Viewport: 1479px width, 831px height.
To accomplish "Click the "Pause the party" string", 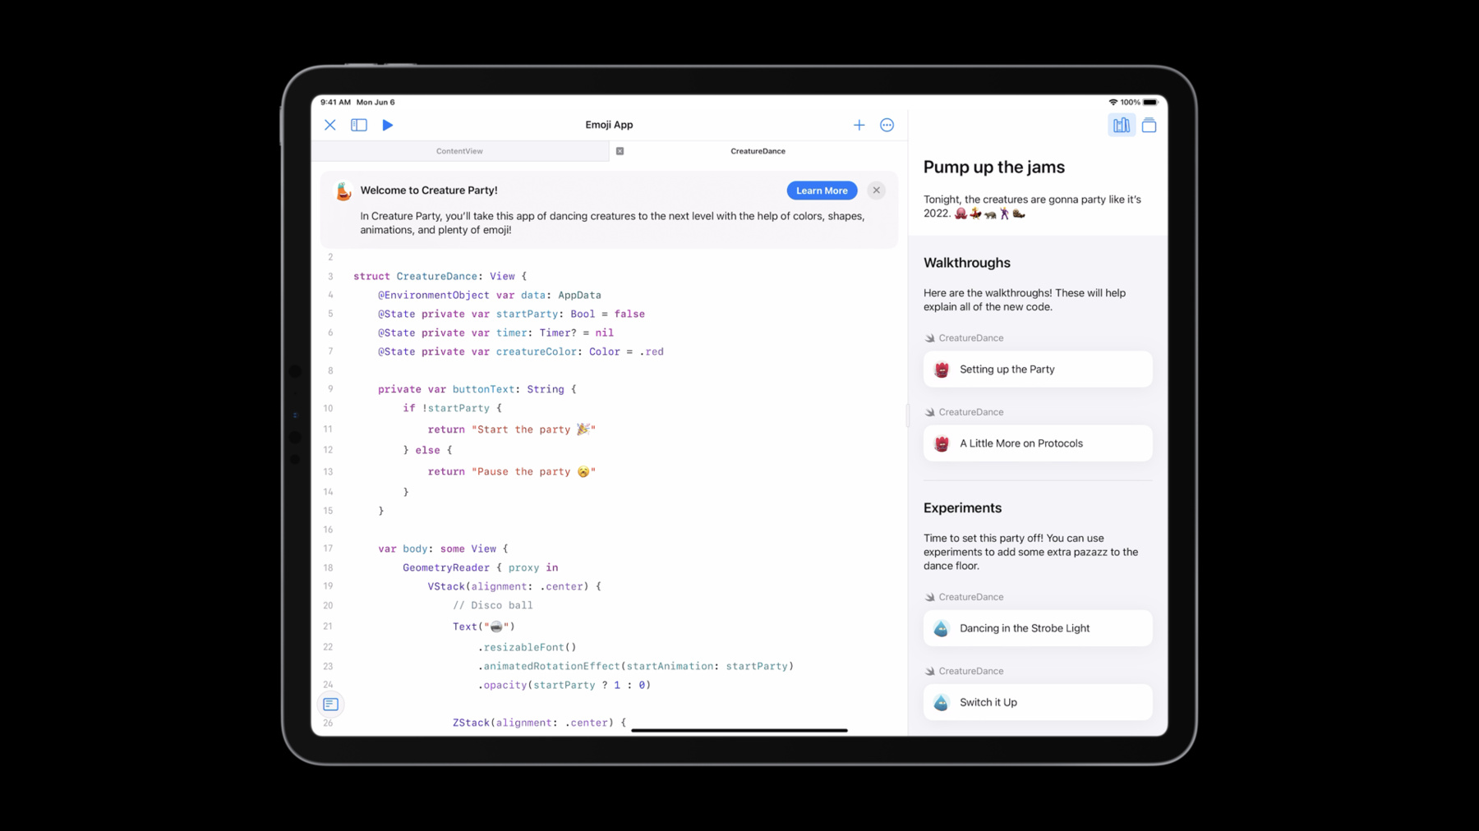I will coord(533,471).
